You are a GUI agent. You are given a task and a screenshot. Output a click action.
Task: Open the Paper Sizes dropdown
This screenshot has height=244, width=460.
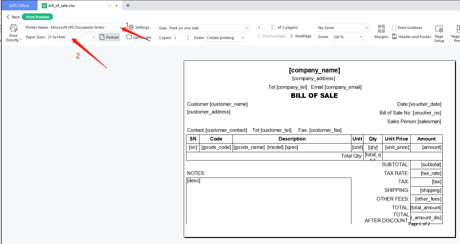[x=94, y=37]
